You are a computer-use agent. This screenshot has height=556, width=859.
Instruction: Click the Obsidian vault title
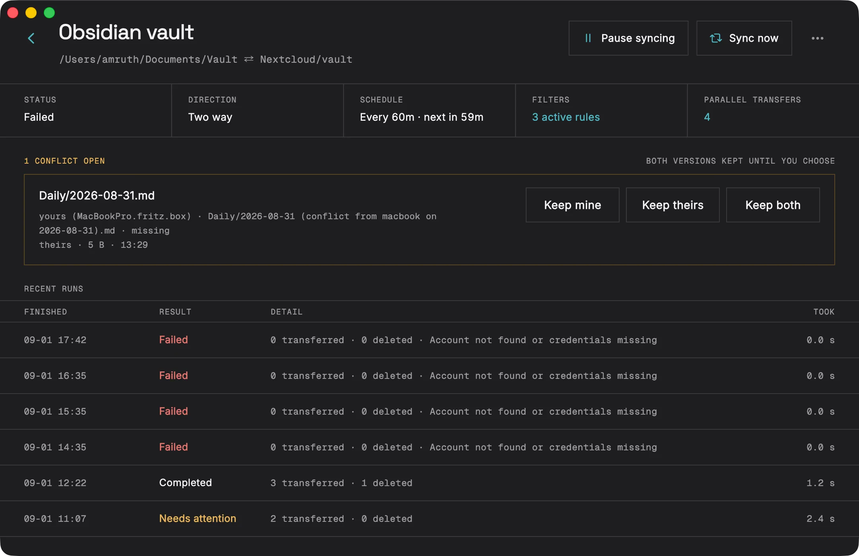click(x=126, y=32)
